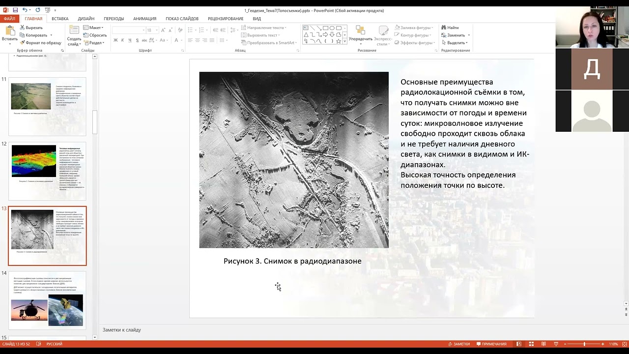Go to the Показ слайдов tab
Image resolution: width=629 pixels, height=354 pixels.
coord(182,19)
